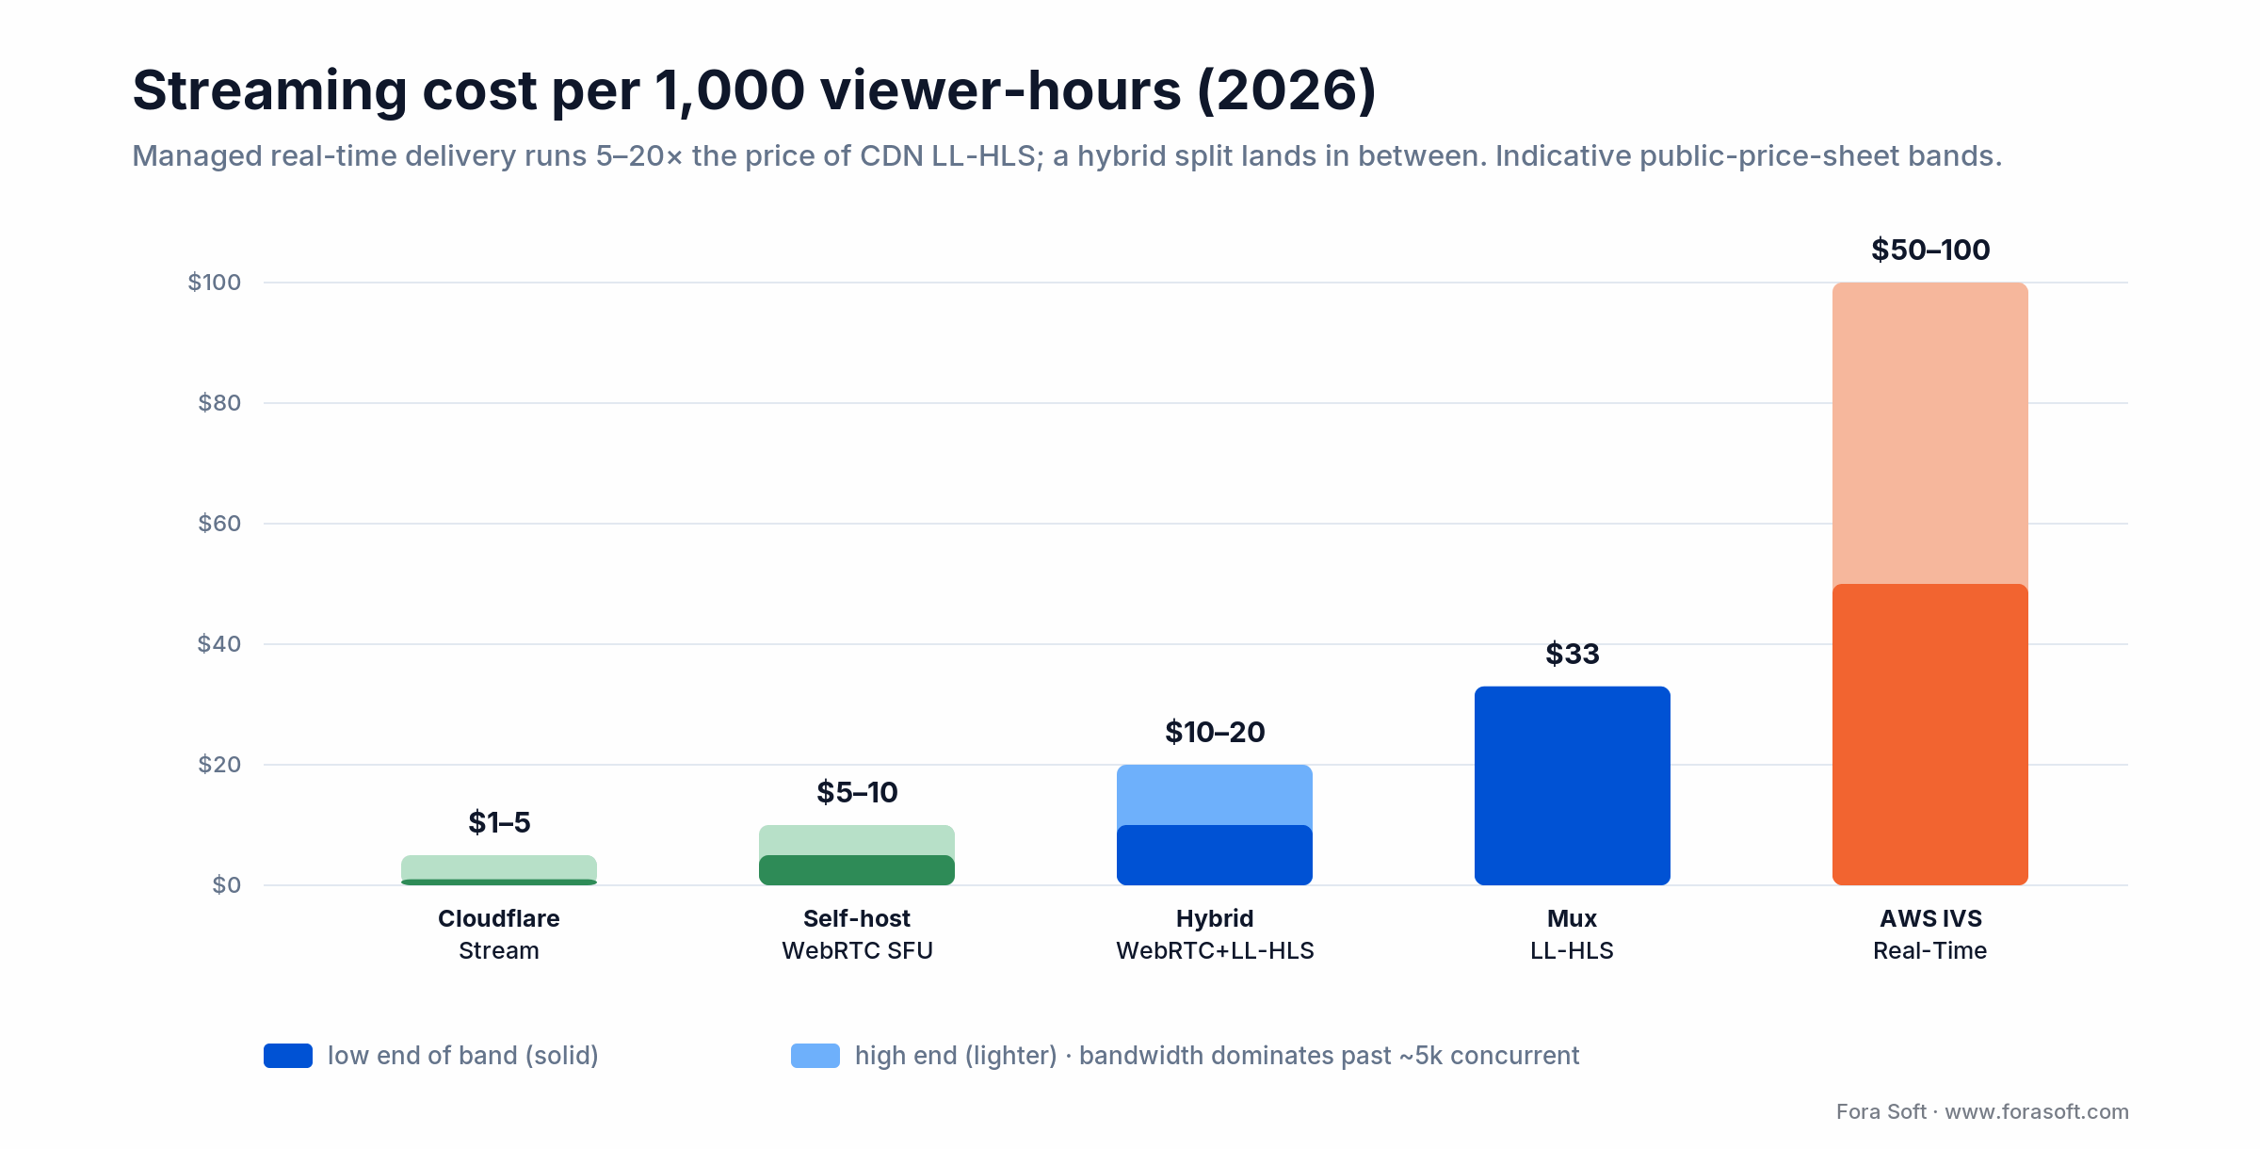Click the $20 y-axis label
This screenshot has height=1149, width=2260.
tap(219, 764)
